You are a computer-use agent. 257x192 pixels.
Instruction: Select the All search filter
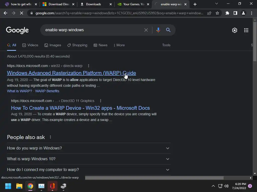point(12,45)
